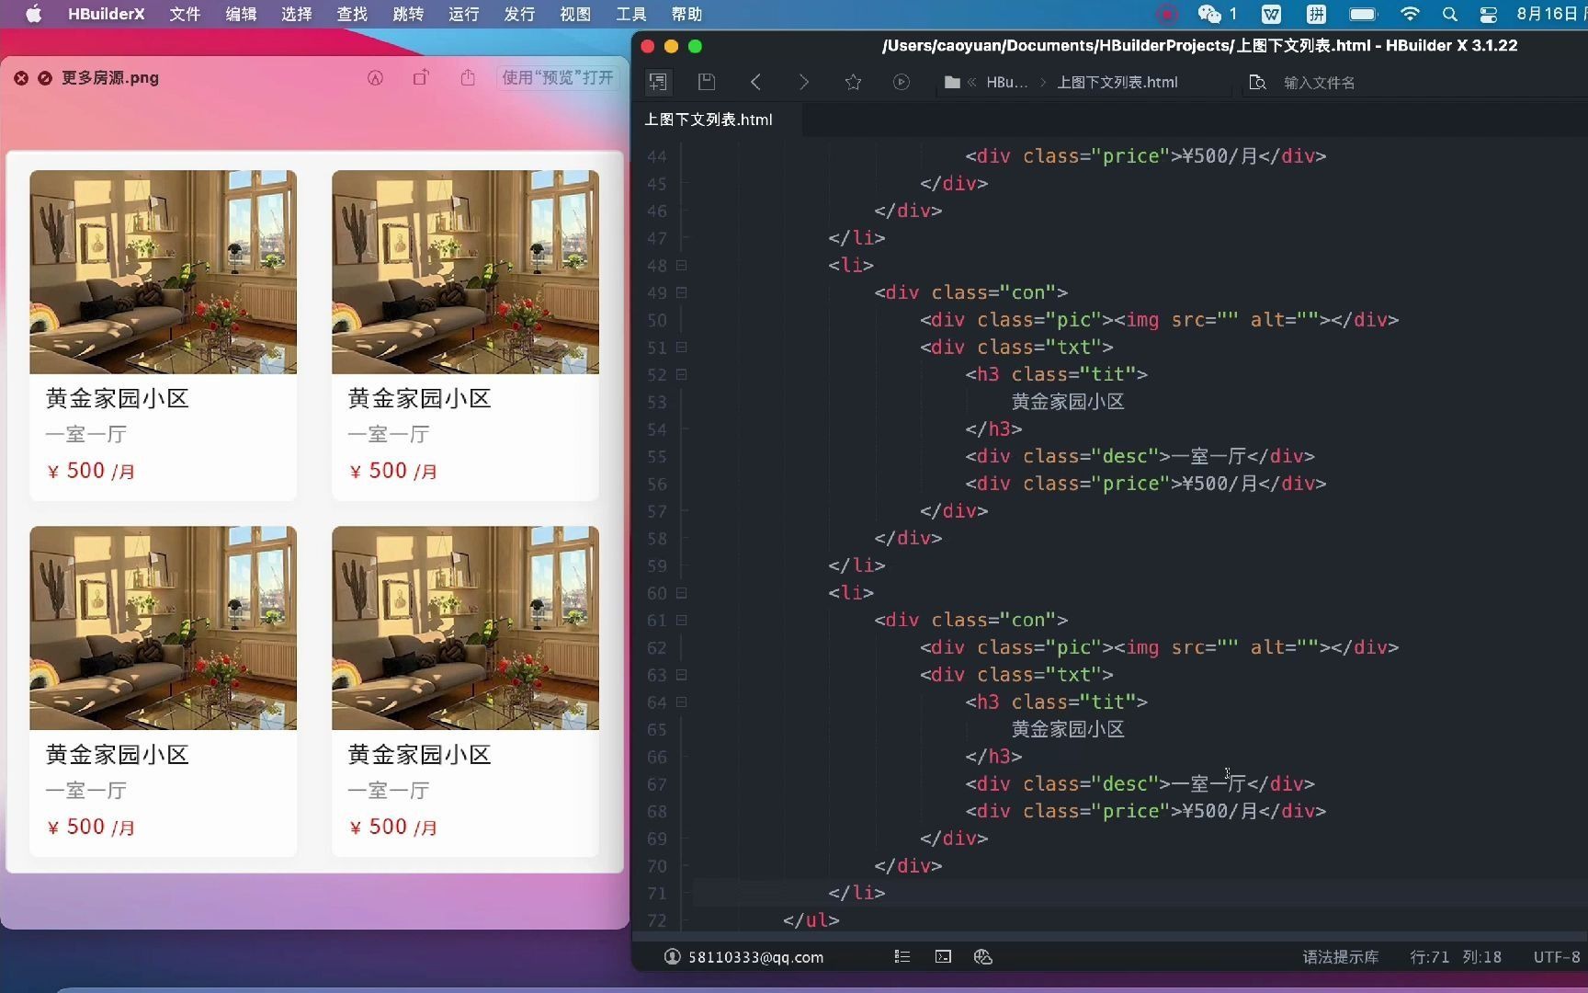1588x993 pixels.
Task: Open the 视图 menu
Action: pos(575,14)
